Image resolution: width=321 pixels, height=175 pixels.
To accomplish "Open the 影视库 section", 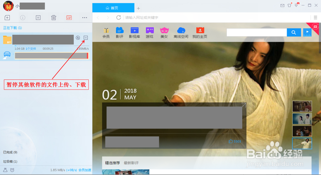I will point(134,33).
